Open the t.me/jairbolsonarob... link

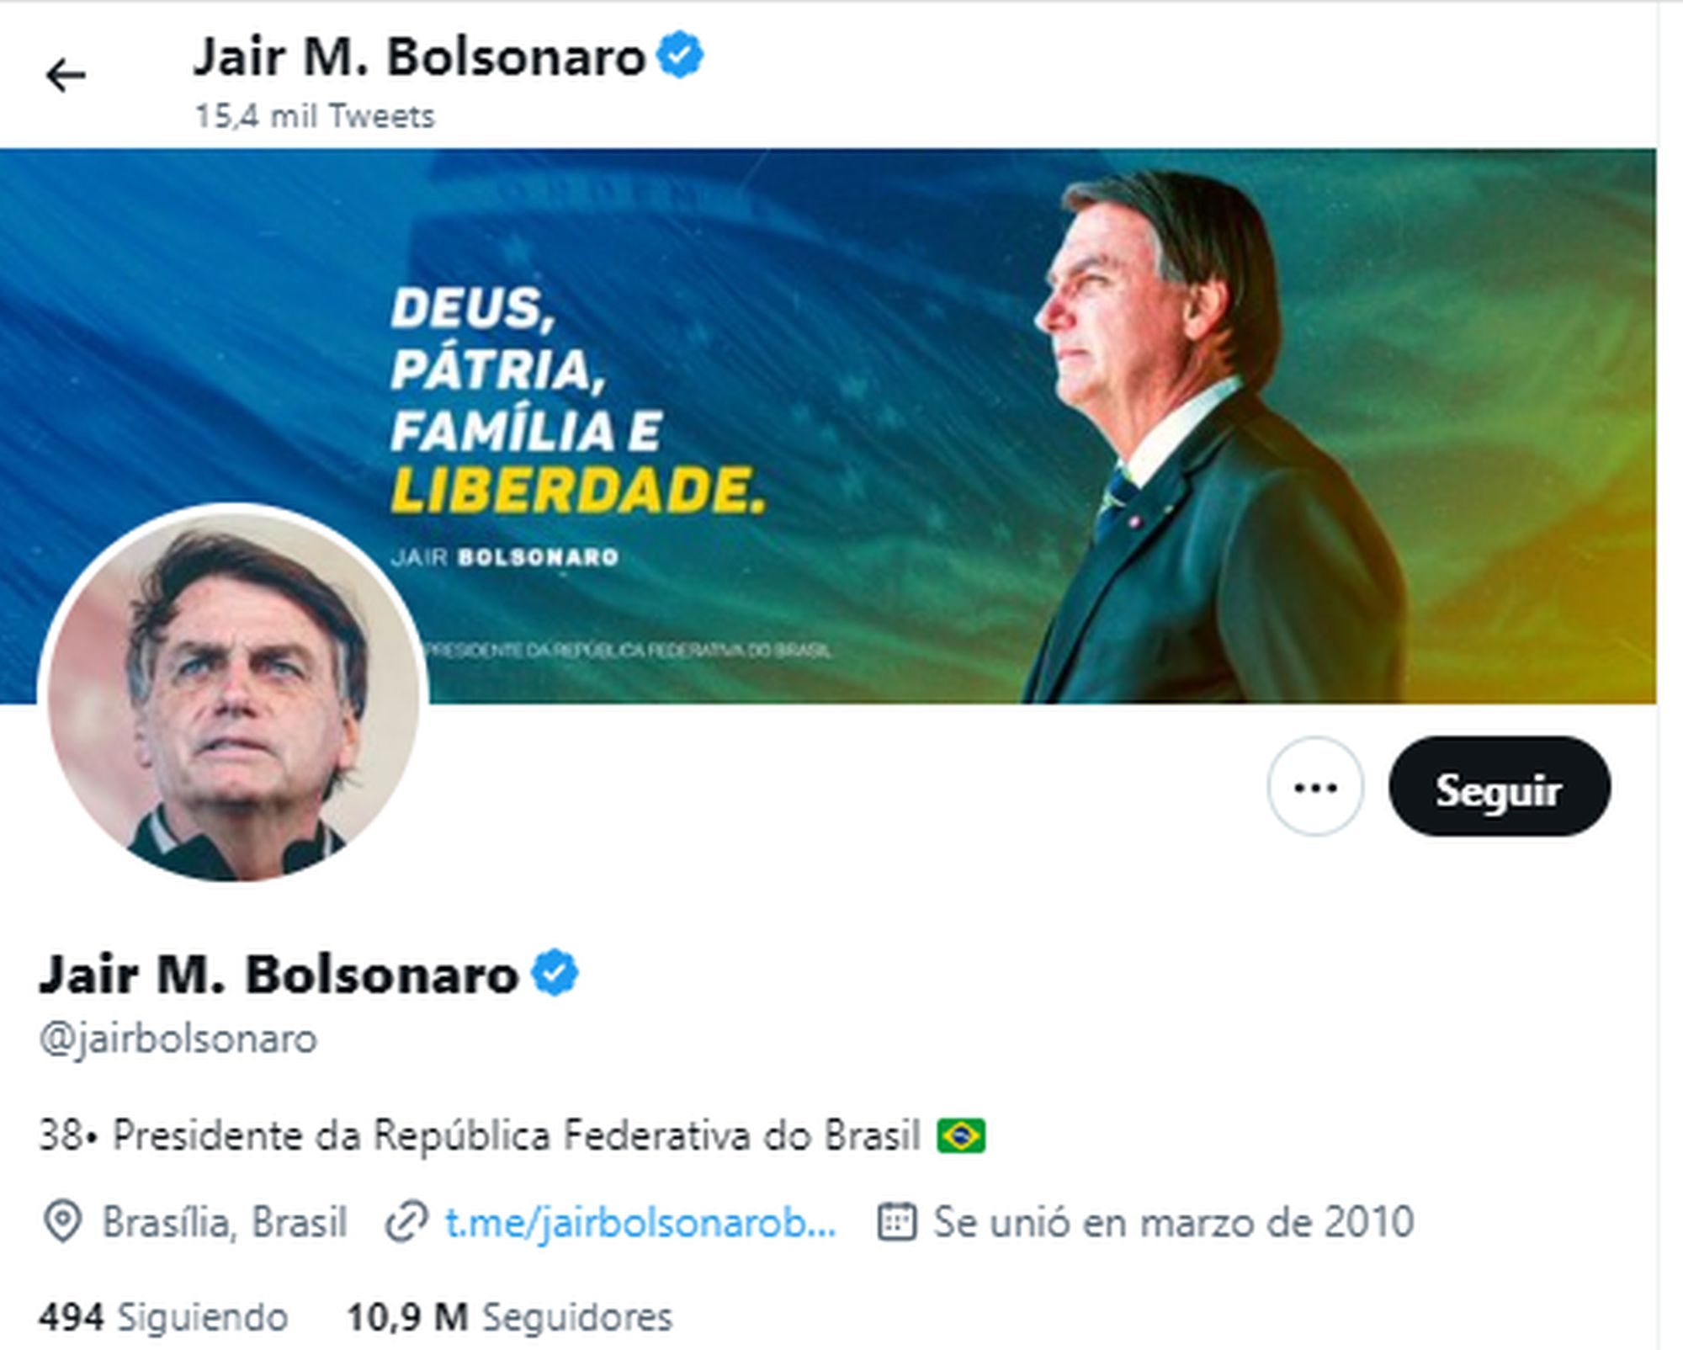click(640, 1222)
